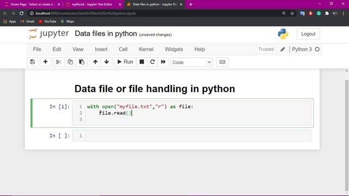This screenshot has width=349, height=196.
Task: Close the Data files in python tab
Action: click(x=181, y=4)
